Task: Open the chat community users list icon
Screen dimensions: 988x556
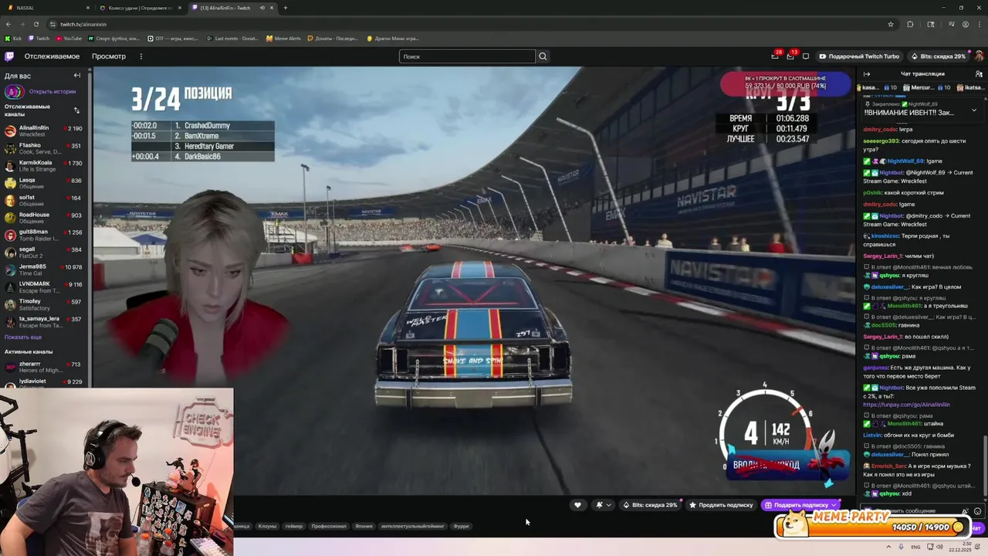Action: pos(979,74)
